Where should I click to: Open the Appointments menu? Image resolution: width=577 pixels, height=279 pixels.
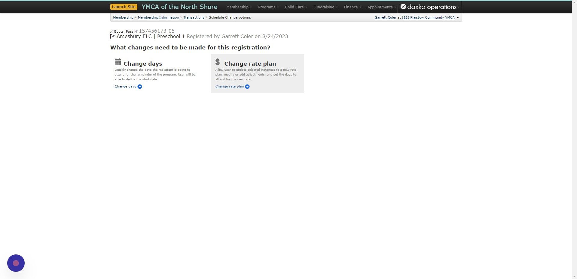[x=380, y=7]
